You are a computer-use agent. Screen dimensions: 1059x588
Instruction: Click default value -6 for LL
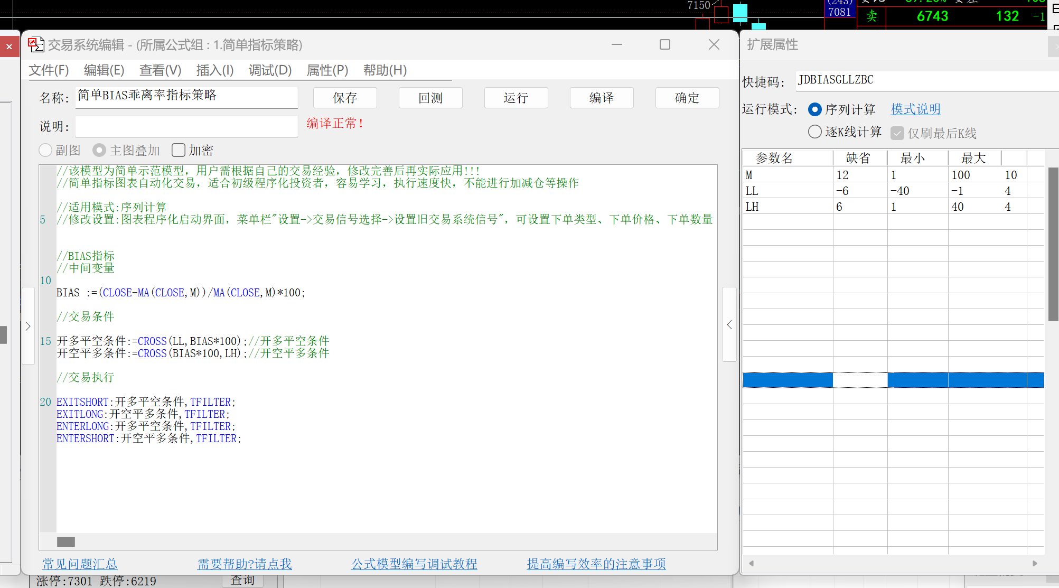click(860, 191)
